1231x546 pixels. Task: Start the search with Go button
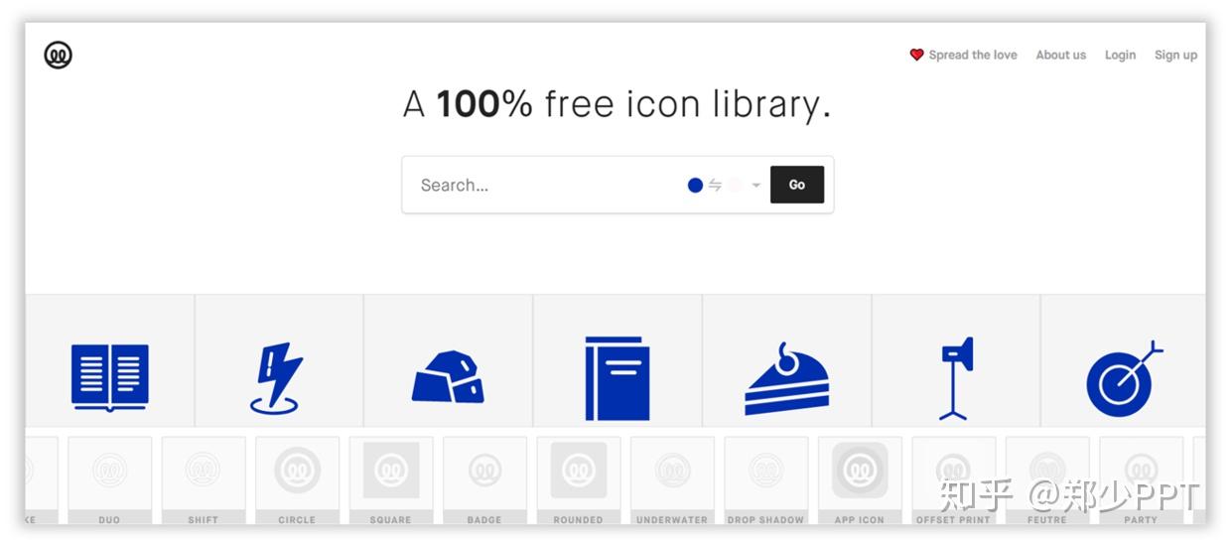tap(797, 185)
